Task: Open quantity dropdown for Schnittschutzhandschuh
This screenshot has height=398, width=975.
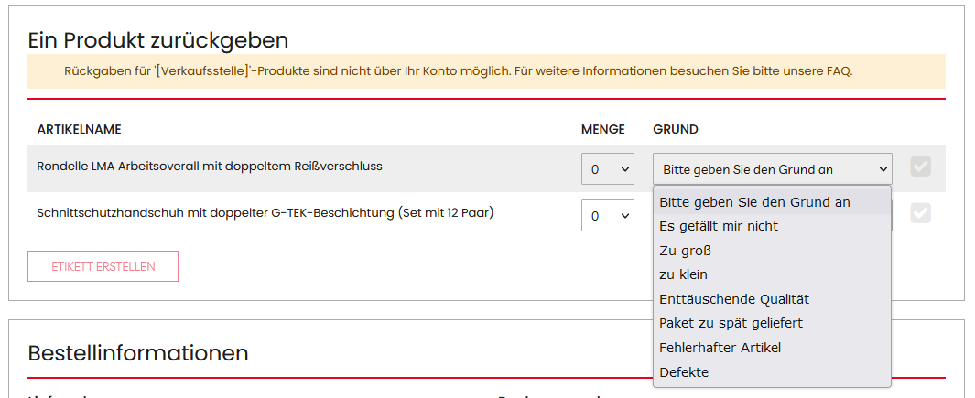Action: point(608,216)
